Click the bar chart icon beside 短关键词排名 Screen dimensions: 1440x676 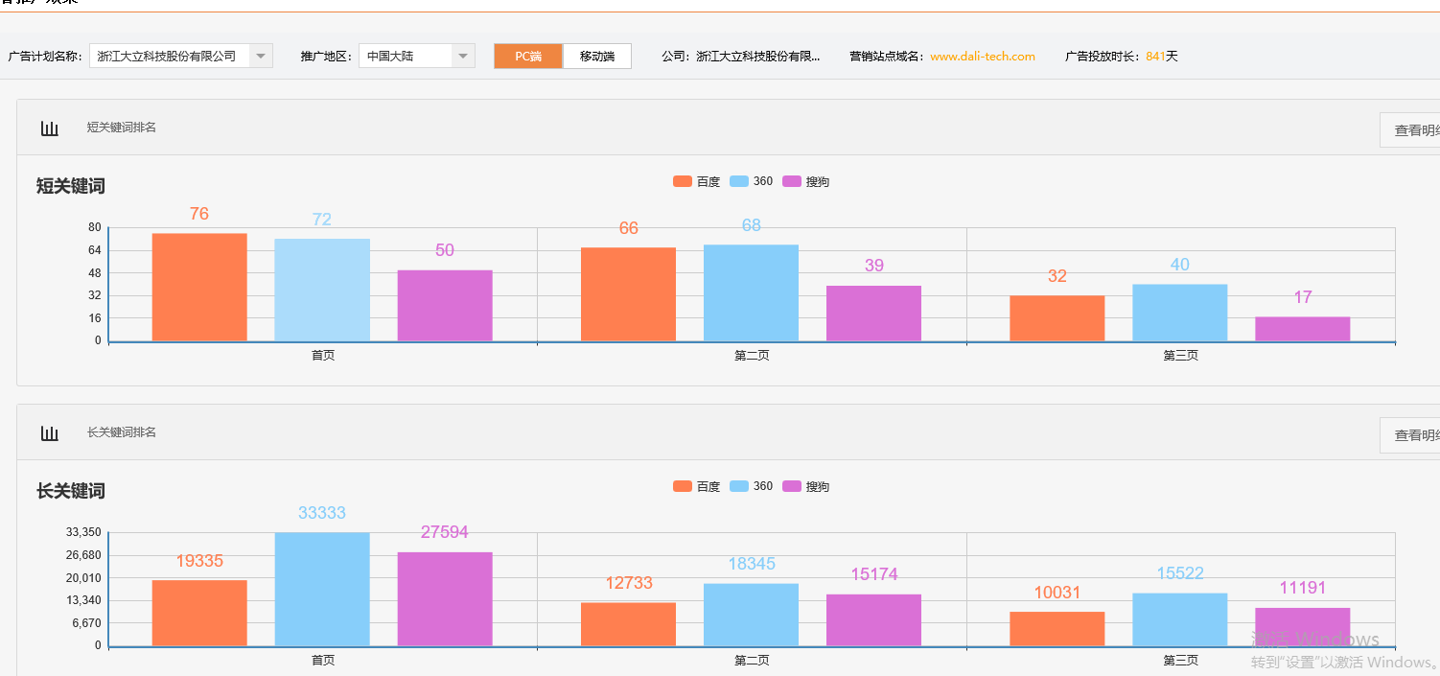point(50,128)
